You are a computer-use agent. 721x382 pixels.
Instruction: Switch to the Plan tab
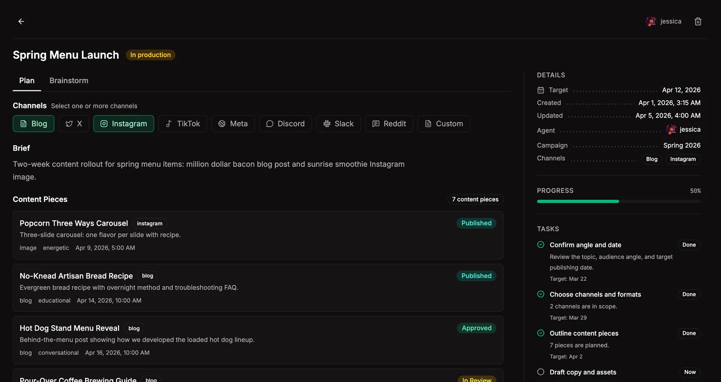[27, 81]
